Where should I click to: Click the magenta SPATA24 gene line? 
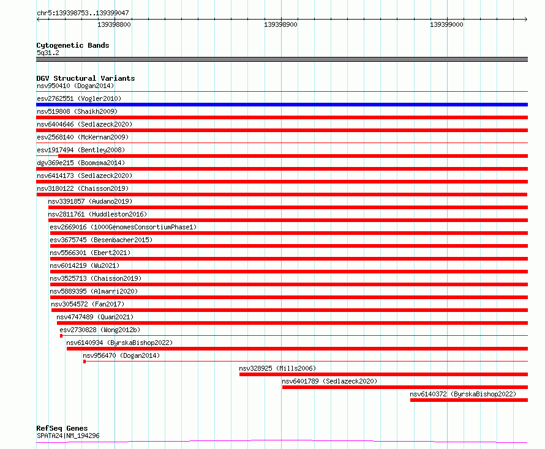coord(282,442)
